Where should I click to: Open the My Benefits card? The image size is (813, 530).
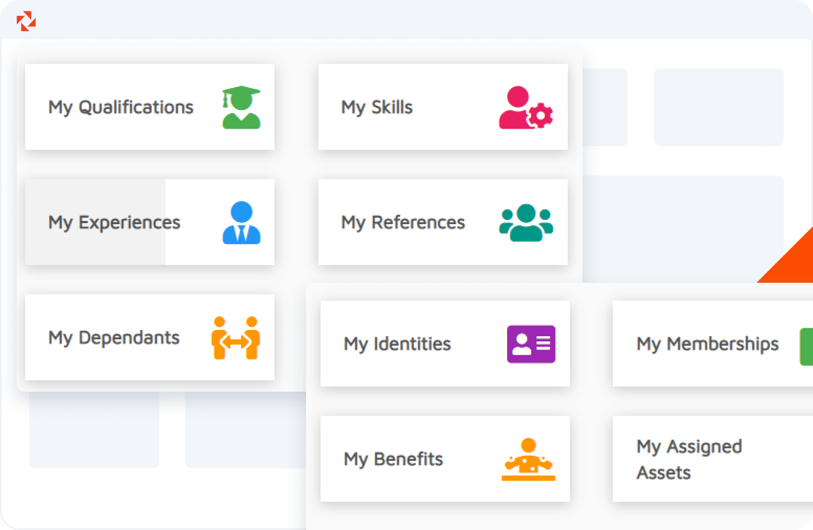(445, 459)
